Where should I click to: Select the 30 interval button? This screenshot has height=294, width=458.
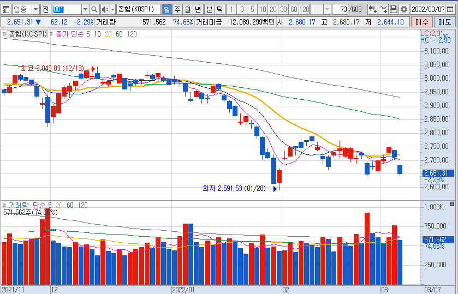coord(283,9)
